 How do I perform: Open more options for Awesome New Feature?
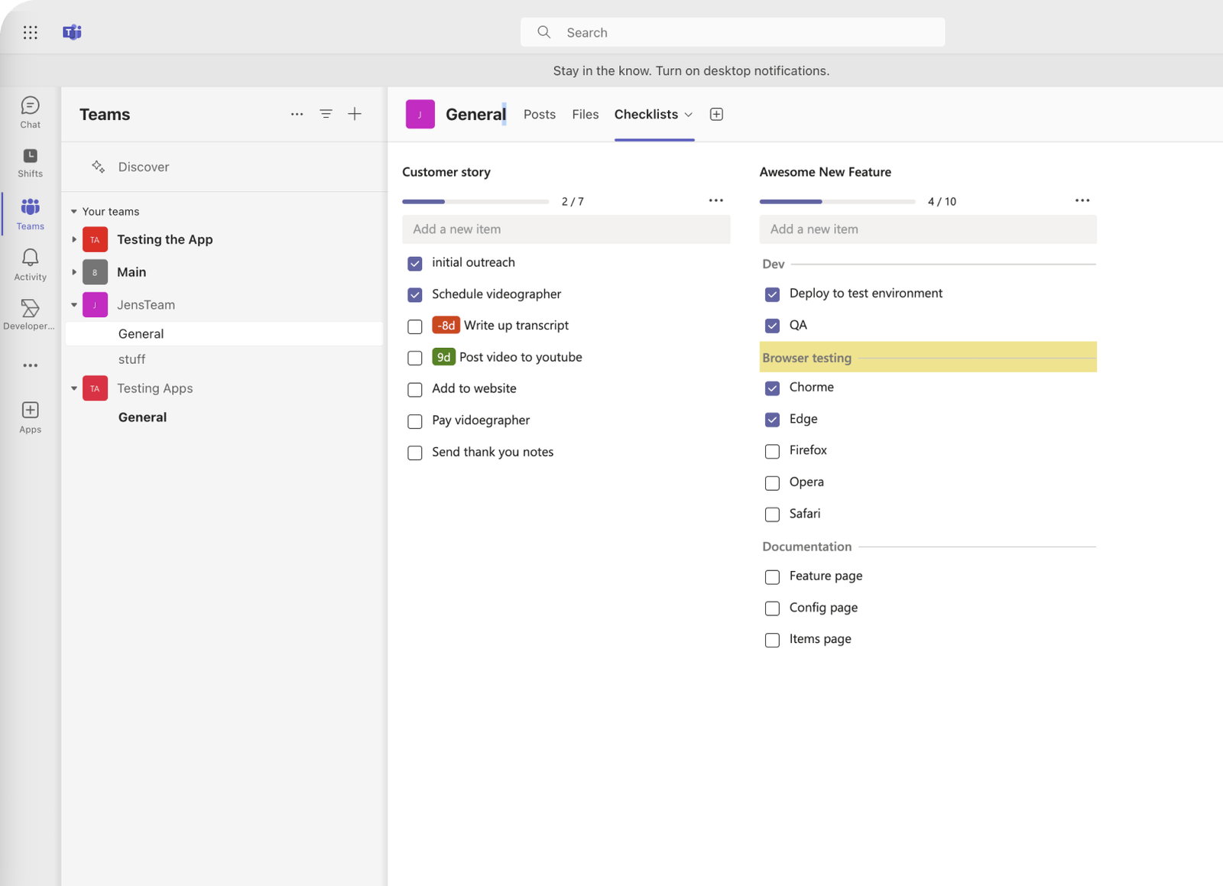[x=1082, y=200]
